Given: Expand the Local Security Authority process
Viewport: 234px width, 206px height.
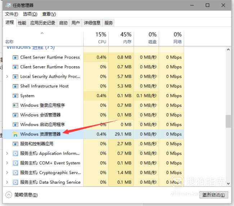Looking at the screenshot, I should (7, 77).
